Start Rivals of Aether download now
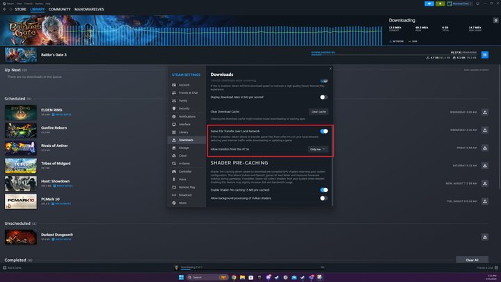The image size is (501, 282). tap(485, 148)
